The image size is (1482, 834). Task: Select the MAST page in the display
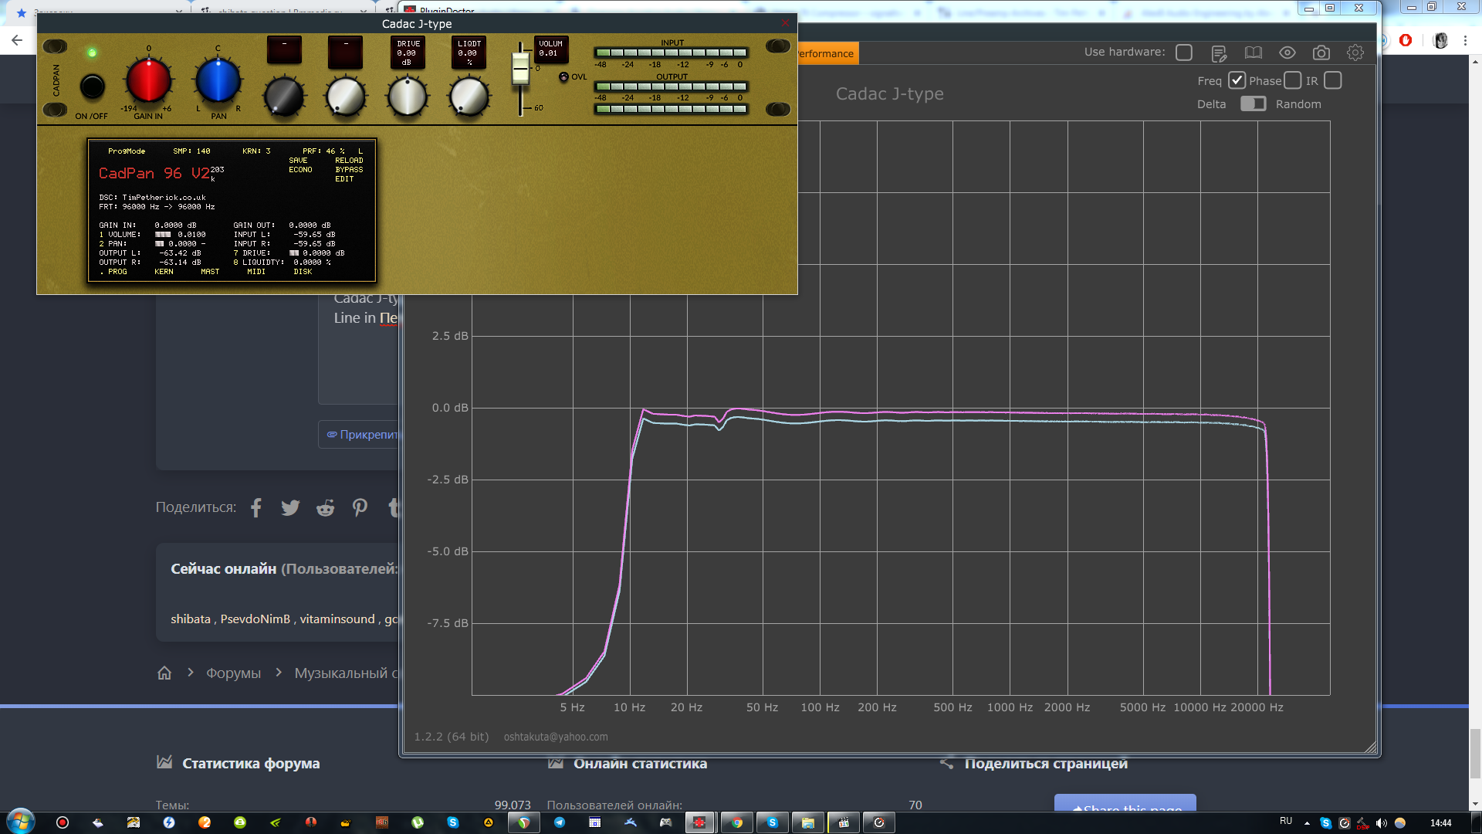pos(210,271)
